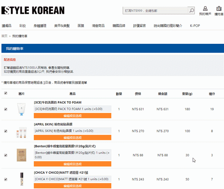Open the 我的帳戶 account icon
Viewport: 224px width, 189px height.
tap(205, 11)
